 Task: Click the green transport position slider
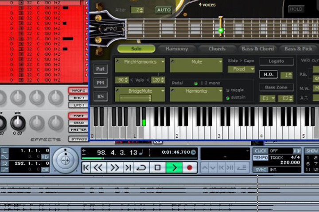(93, 158)
